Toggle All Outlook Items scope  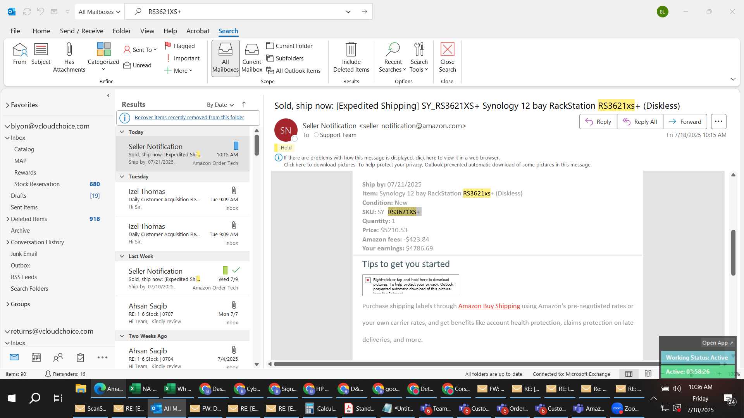(x=293, y=70)
